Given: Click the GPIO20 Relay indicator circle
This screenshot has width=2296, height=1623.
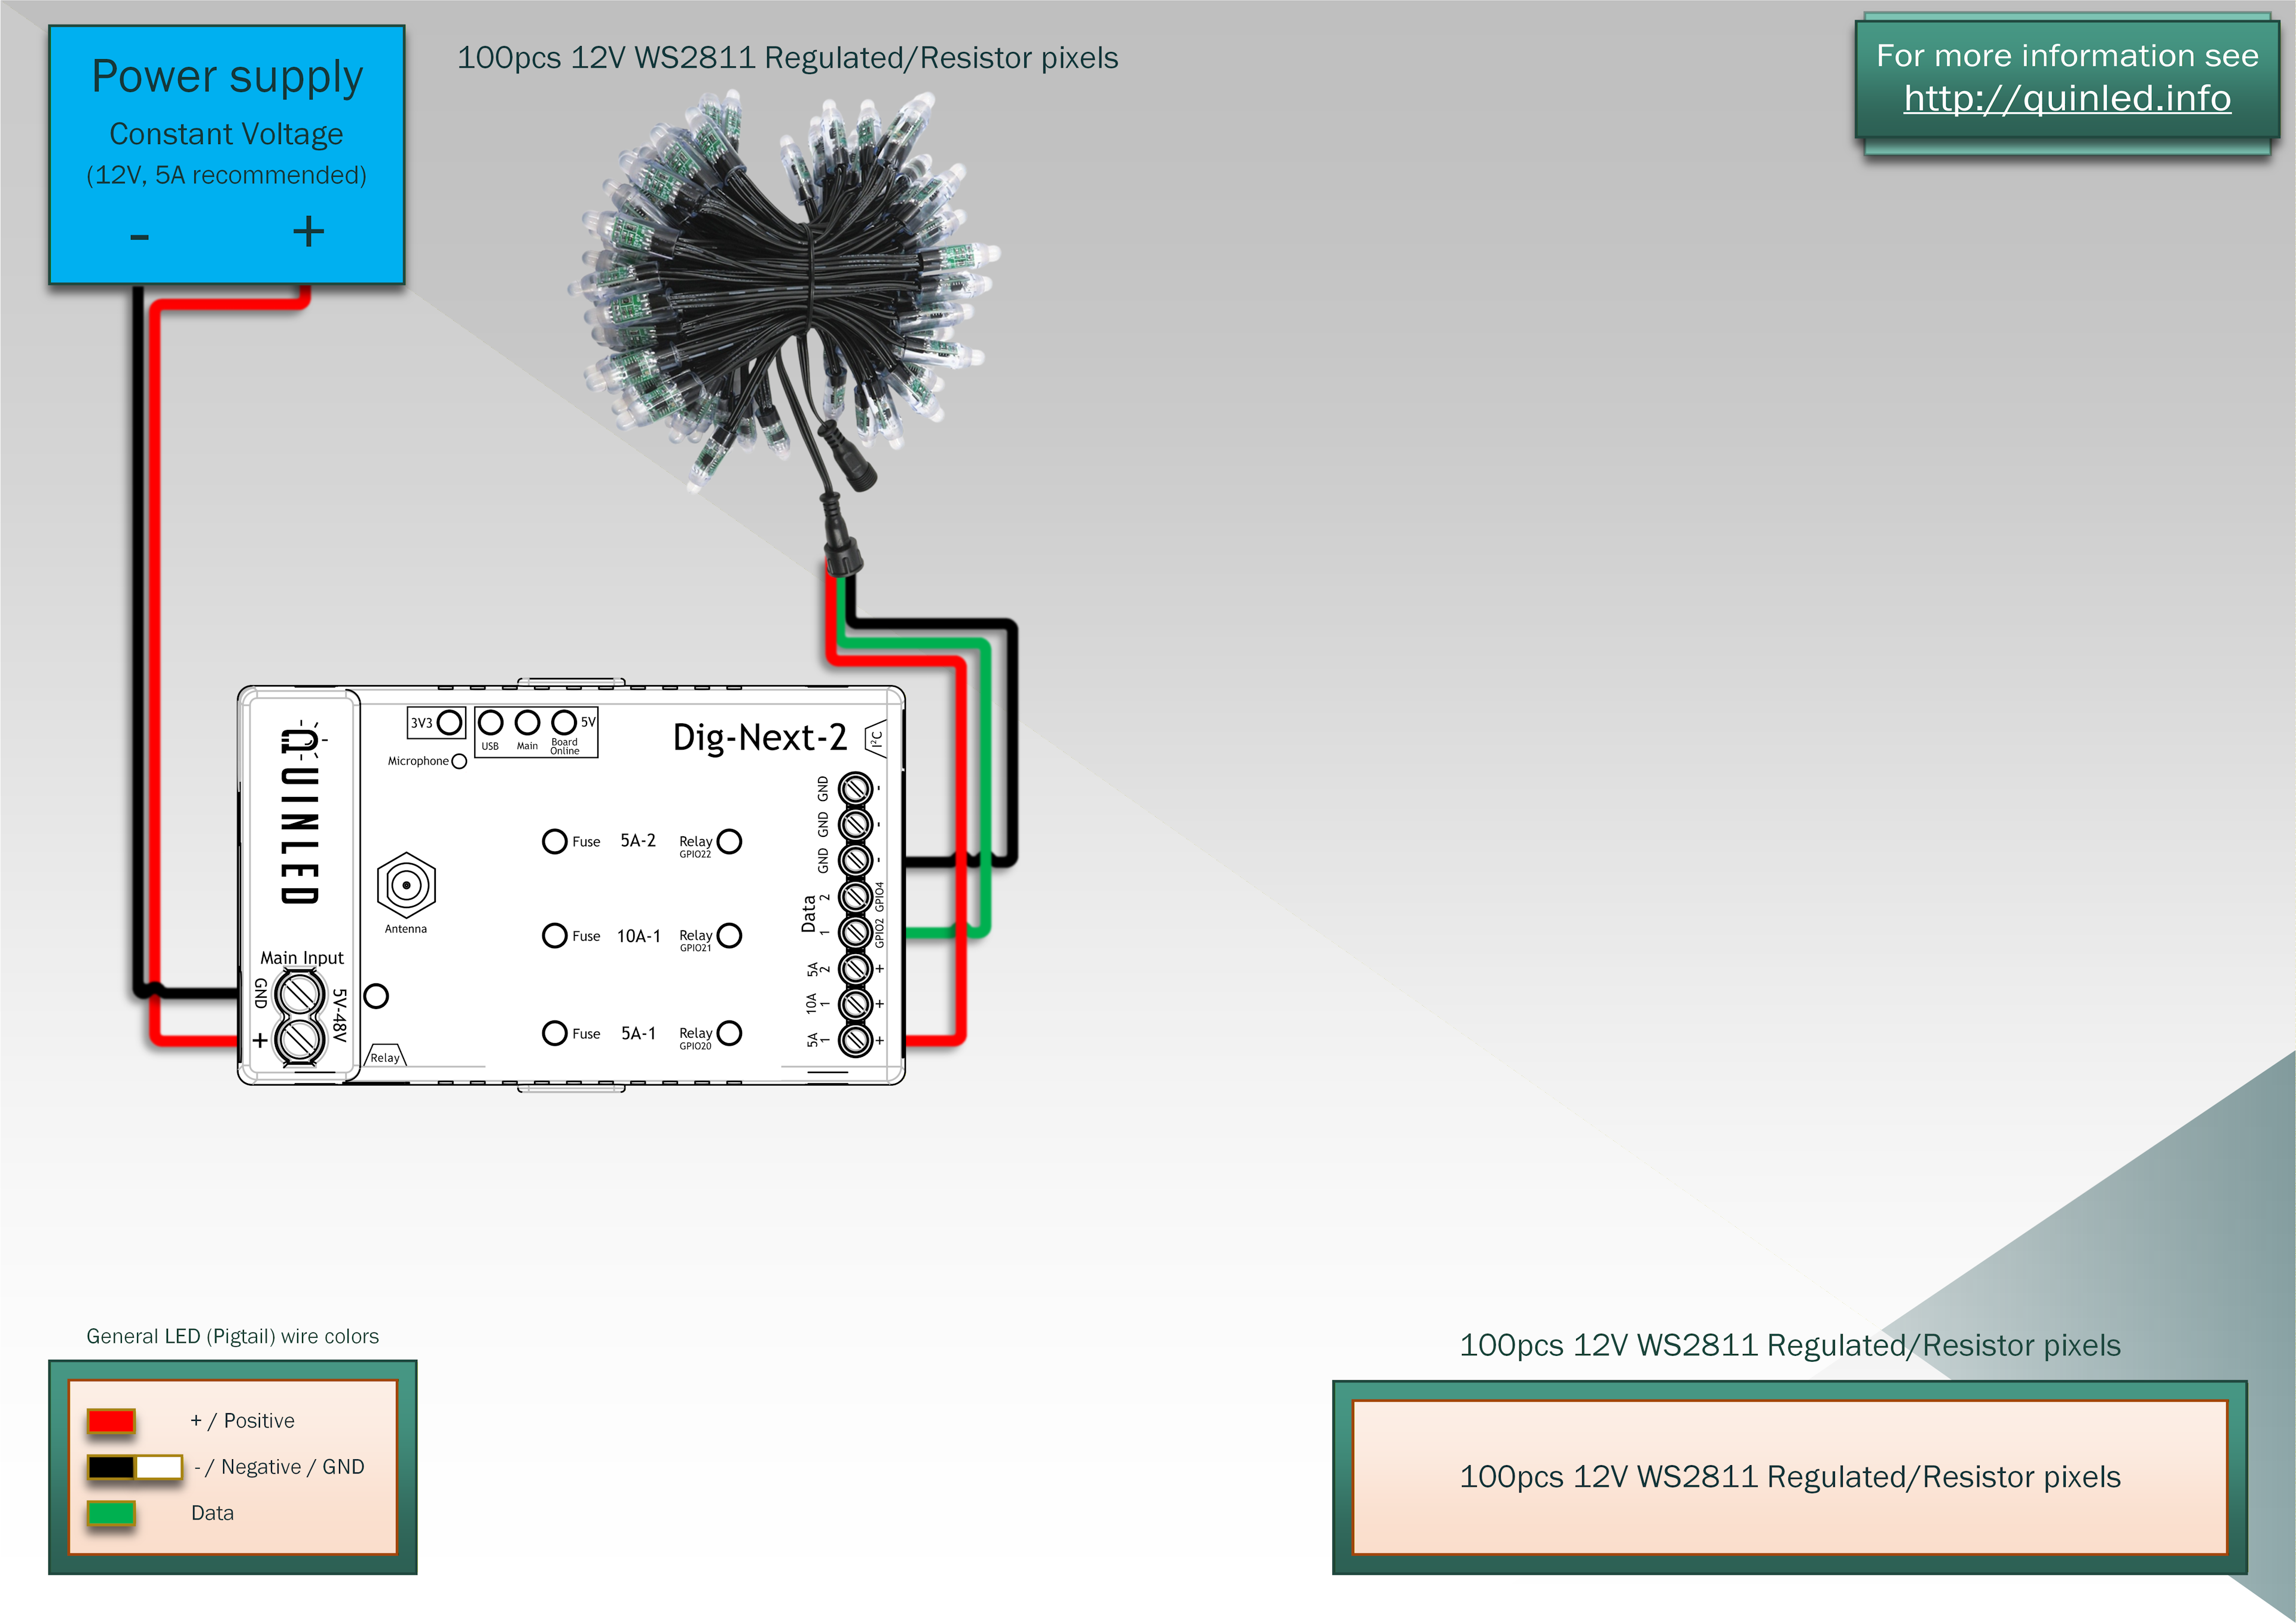Looking at the screenshot, I should tap(730, 1033).
